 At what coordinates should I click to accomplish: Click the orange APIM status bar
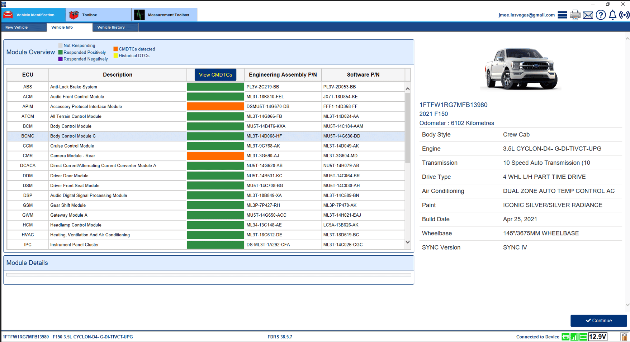pos(215,106)
